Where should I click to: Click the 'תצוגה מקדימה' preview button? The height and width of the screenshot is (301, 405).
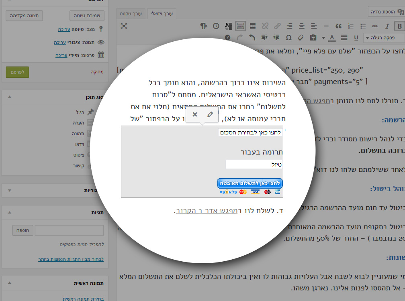click(x=24, y=16)
